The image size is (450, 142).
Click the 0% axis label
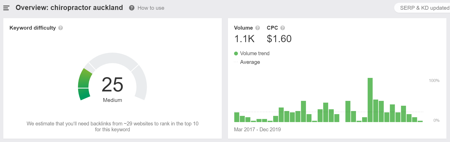436,120
